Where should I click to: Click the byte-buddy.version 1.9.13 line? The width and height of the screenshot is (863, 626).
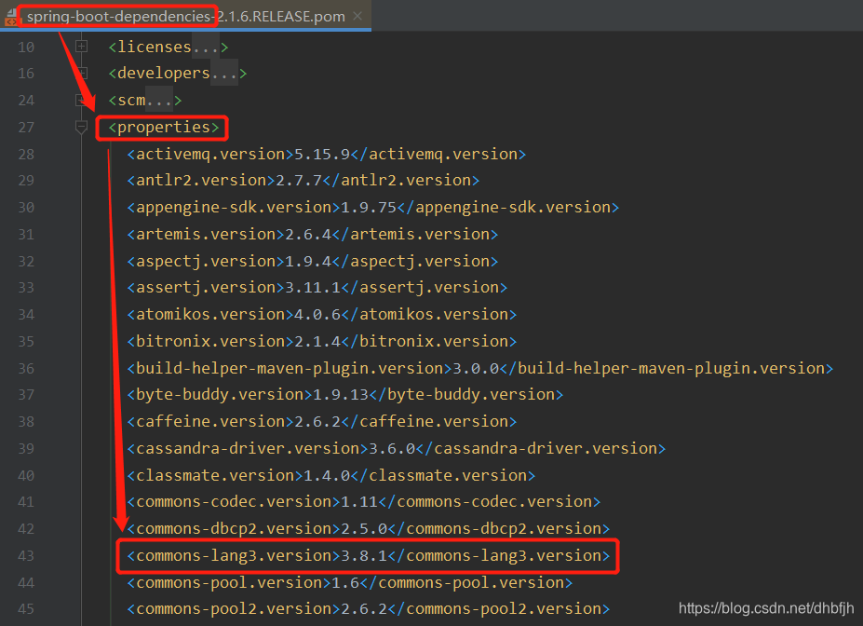coord(345,395)
